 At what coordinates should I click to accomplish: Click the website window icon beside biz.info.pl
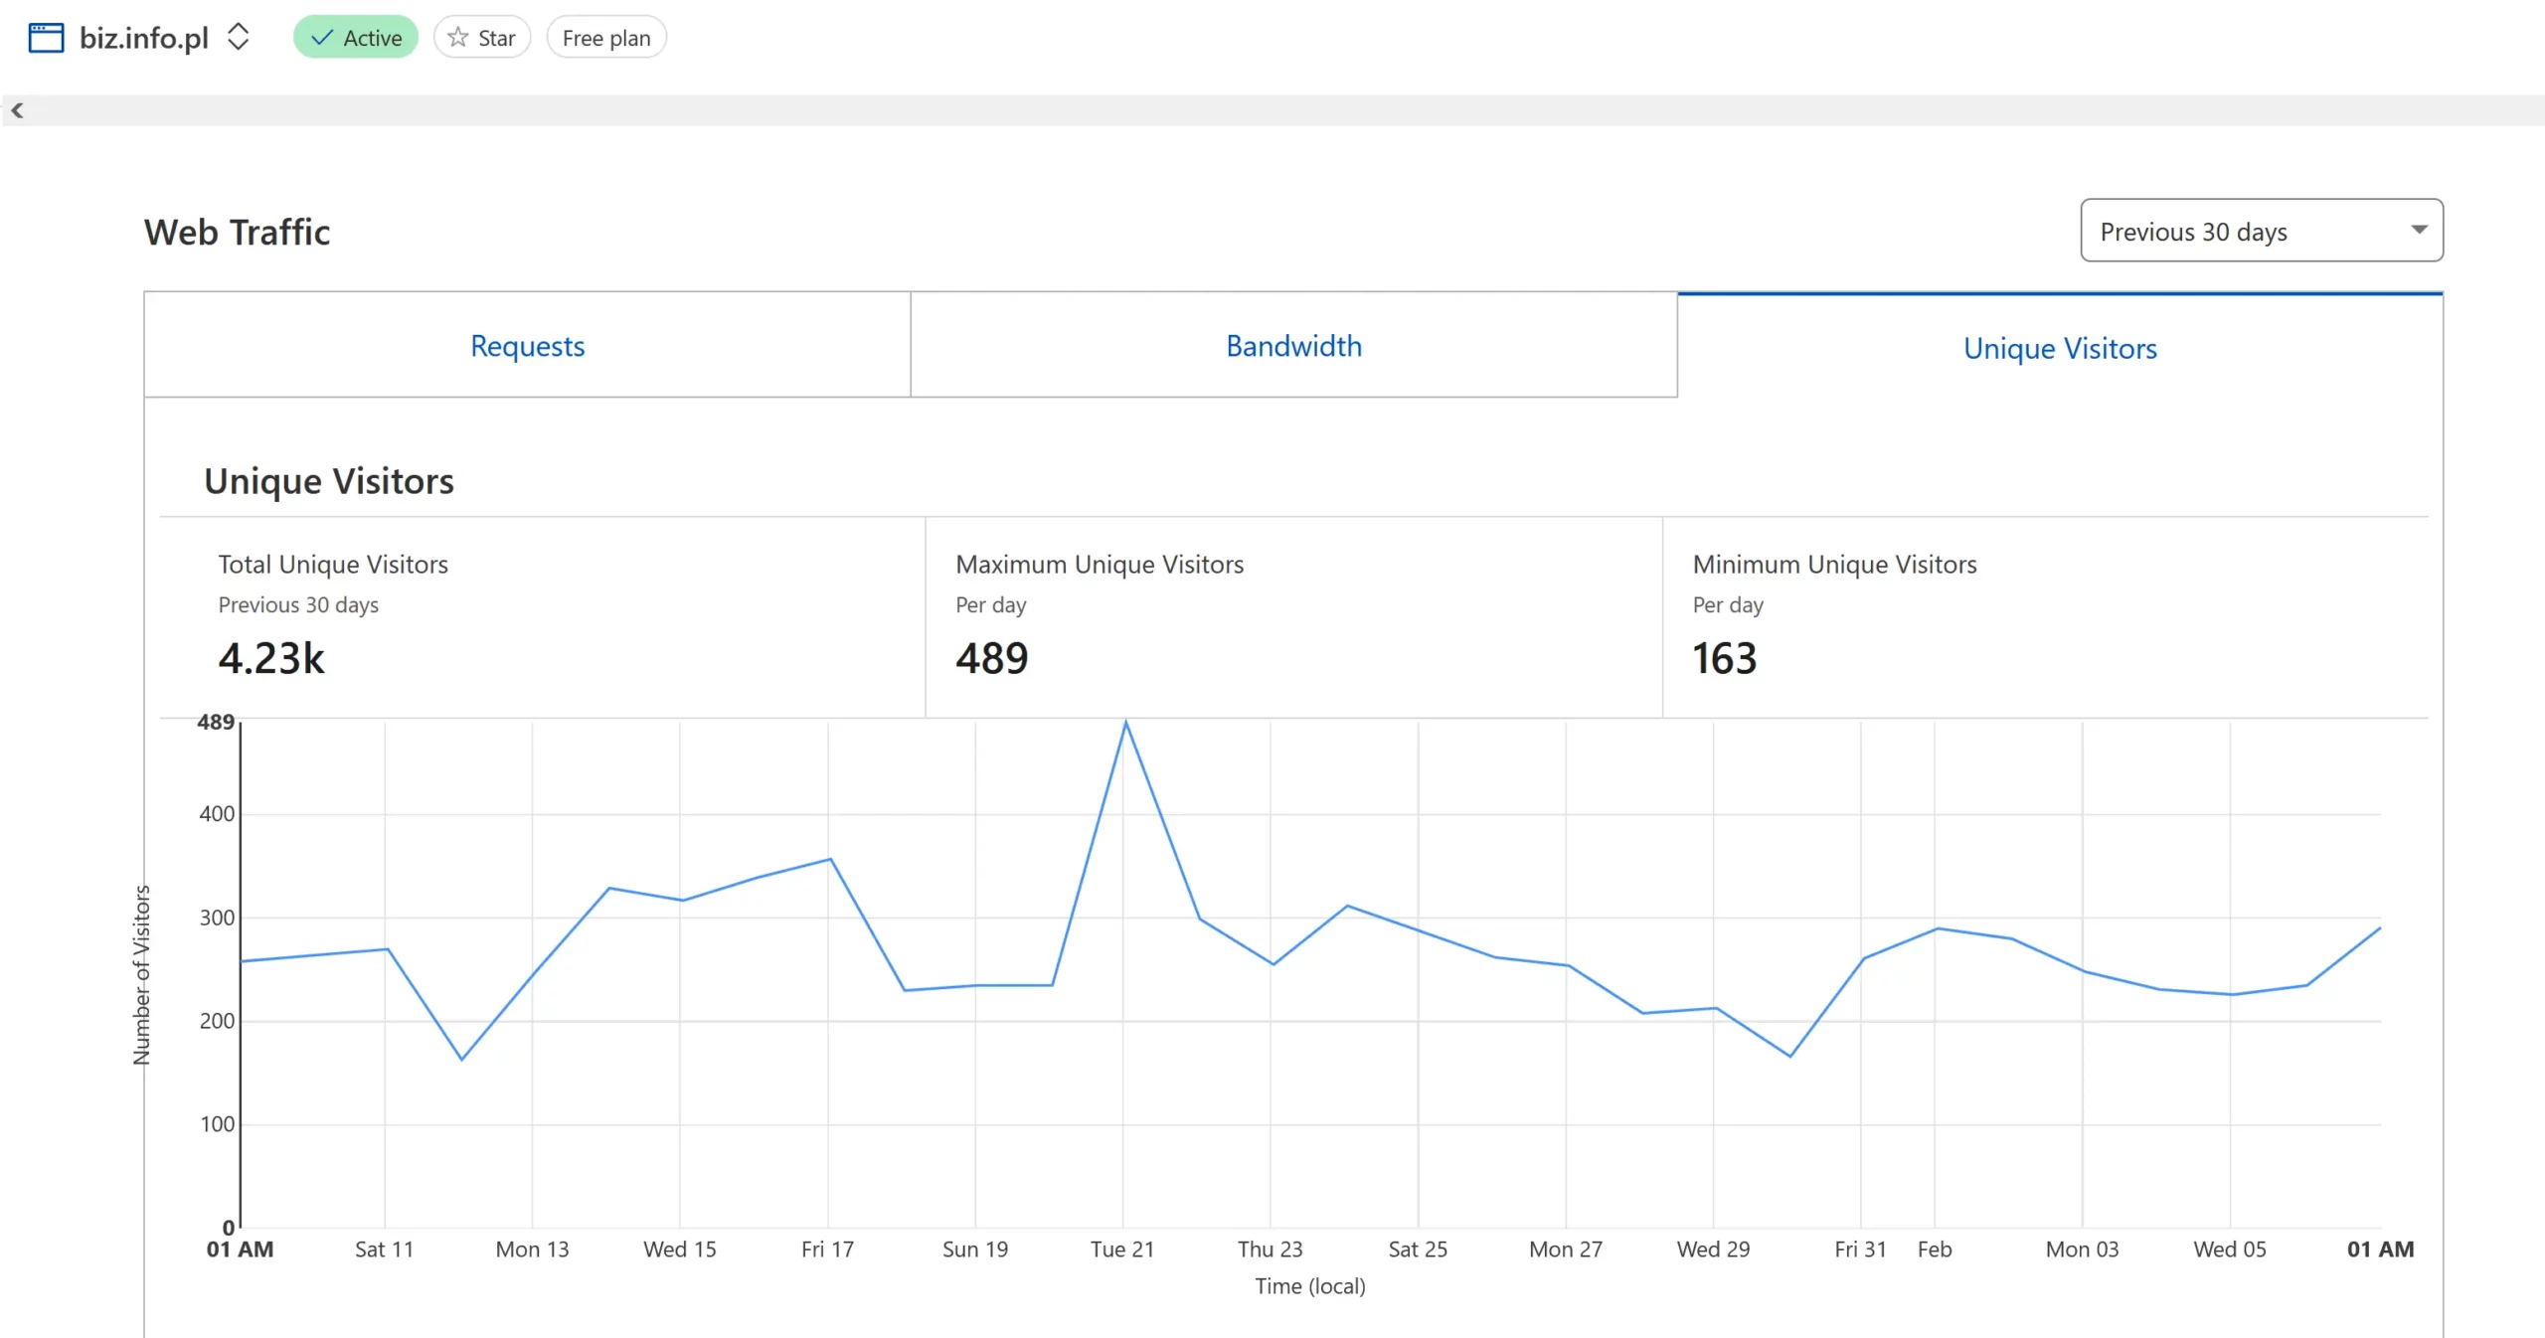pos(46,38)
